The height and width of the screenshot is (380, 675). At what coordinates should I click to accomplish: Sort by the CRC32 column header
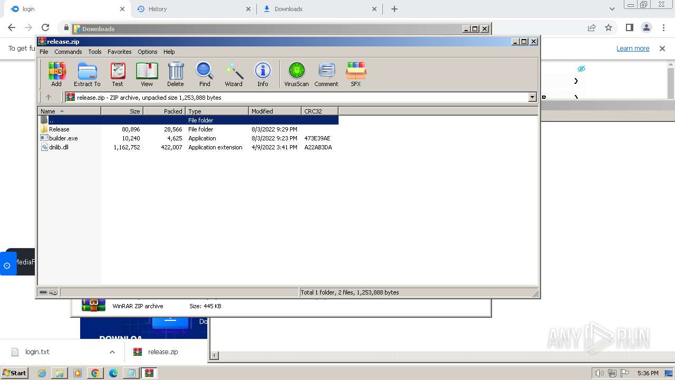[x=320, y=111]
